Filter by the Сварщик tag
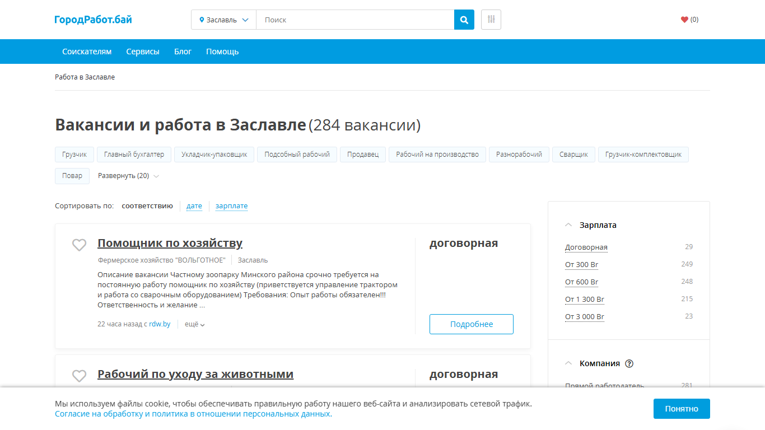Image resolution: width=765 pixels, height=430 pixels. [573, 155]
